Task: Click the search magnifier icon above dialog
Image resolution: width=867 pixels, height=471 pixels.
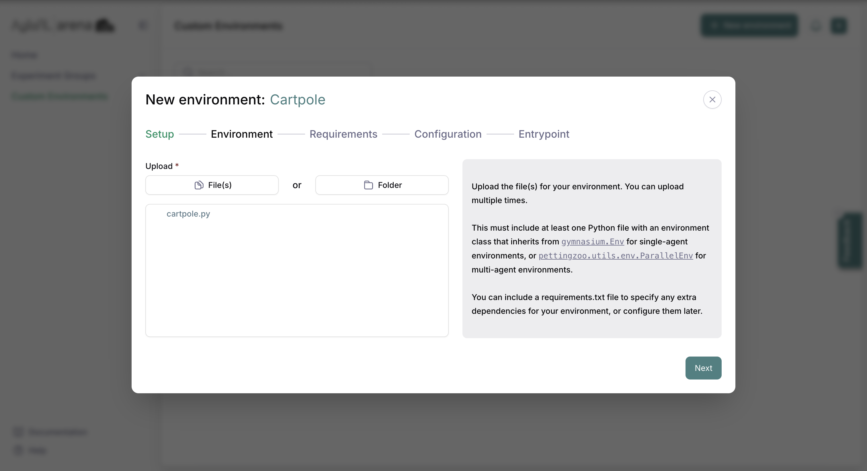Action: [x=188, y=72]
